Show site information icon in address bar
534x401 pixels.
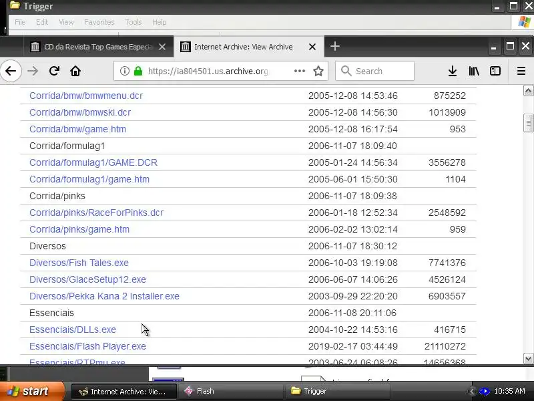coord(125,71)
